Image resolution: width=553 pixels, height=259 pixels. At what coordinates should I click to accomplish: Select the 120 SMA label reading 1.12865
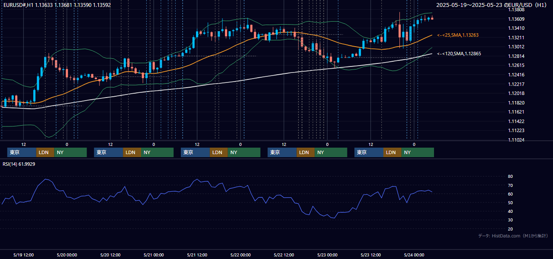pos(459,54)
